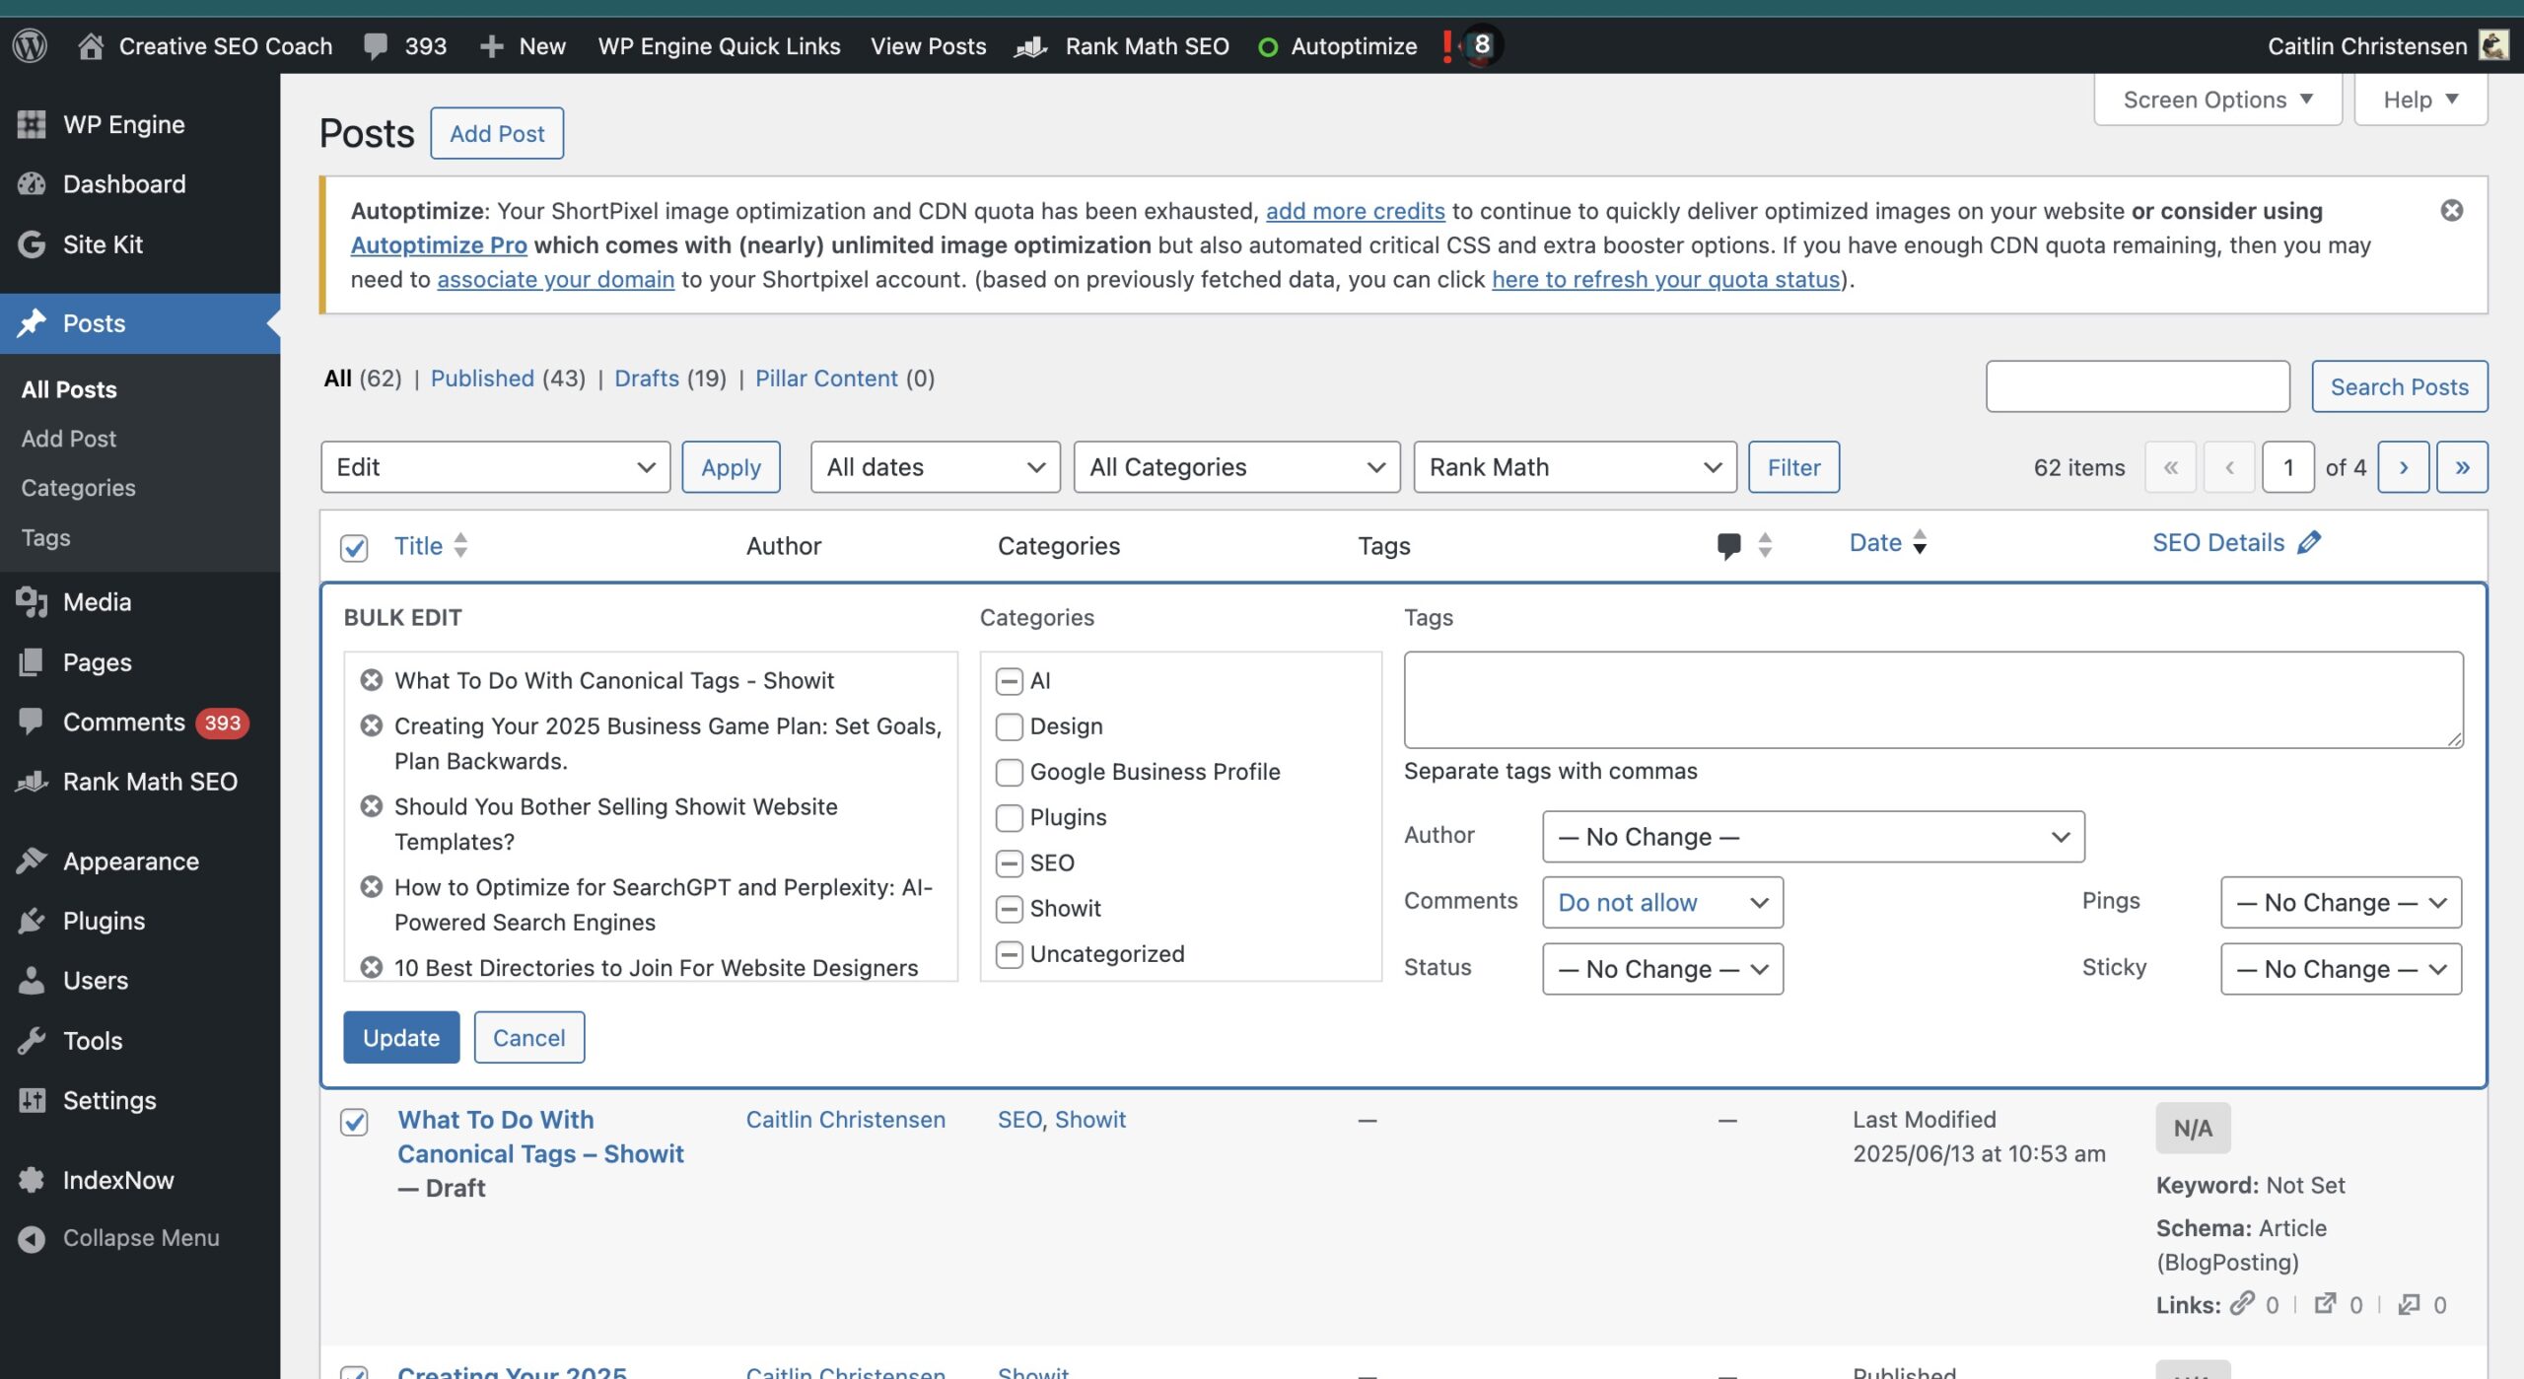Image resolution: width=2524 pixels, height=1379 pixels.
Task: Show Drafts posts filter
Action: pos(646,379)
